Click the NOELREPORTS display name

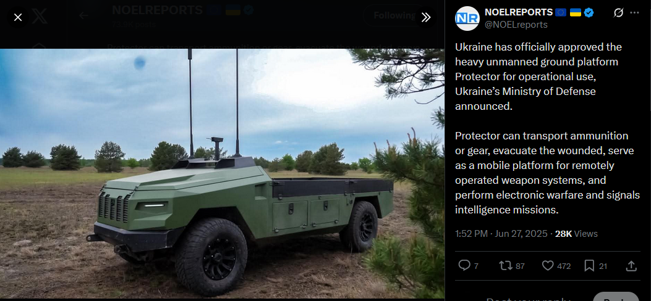[x=519, y=12]
